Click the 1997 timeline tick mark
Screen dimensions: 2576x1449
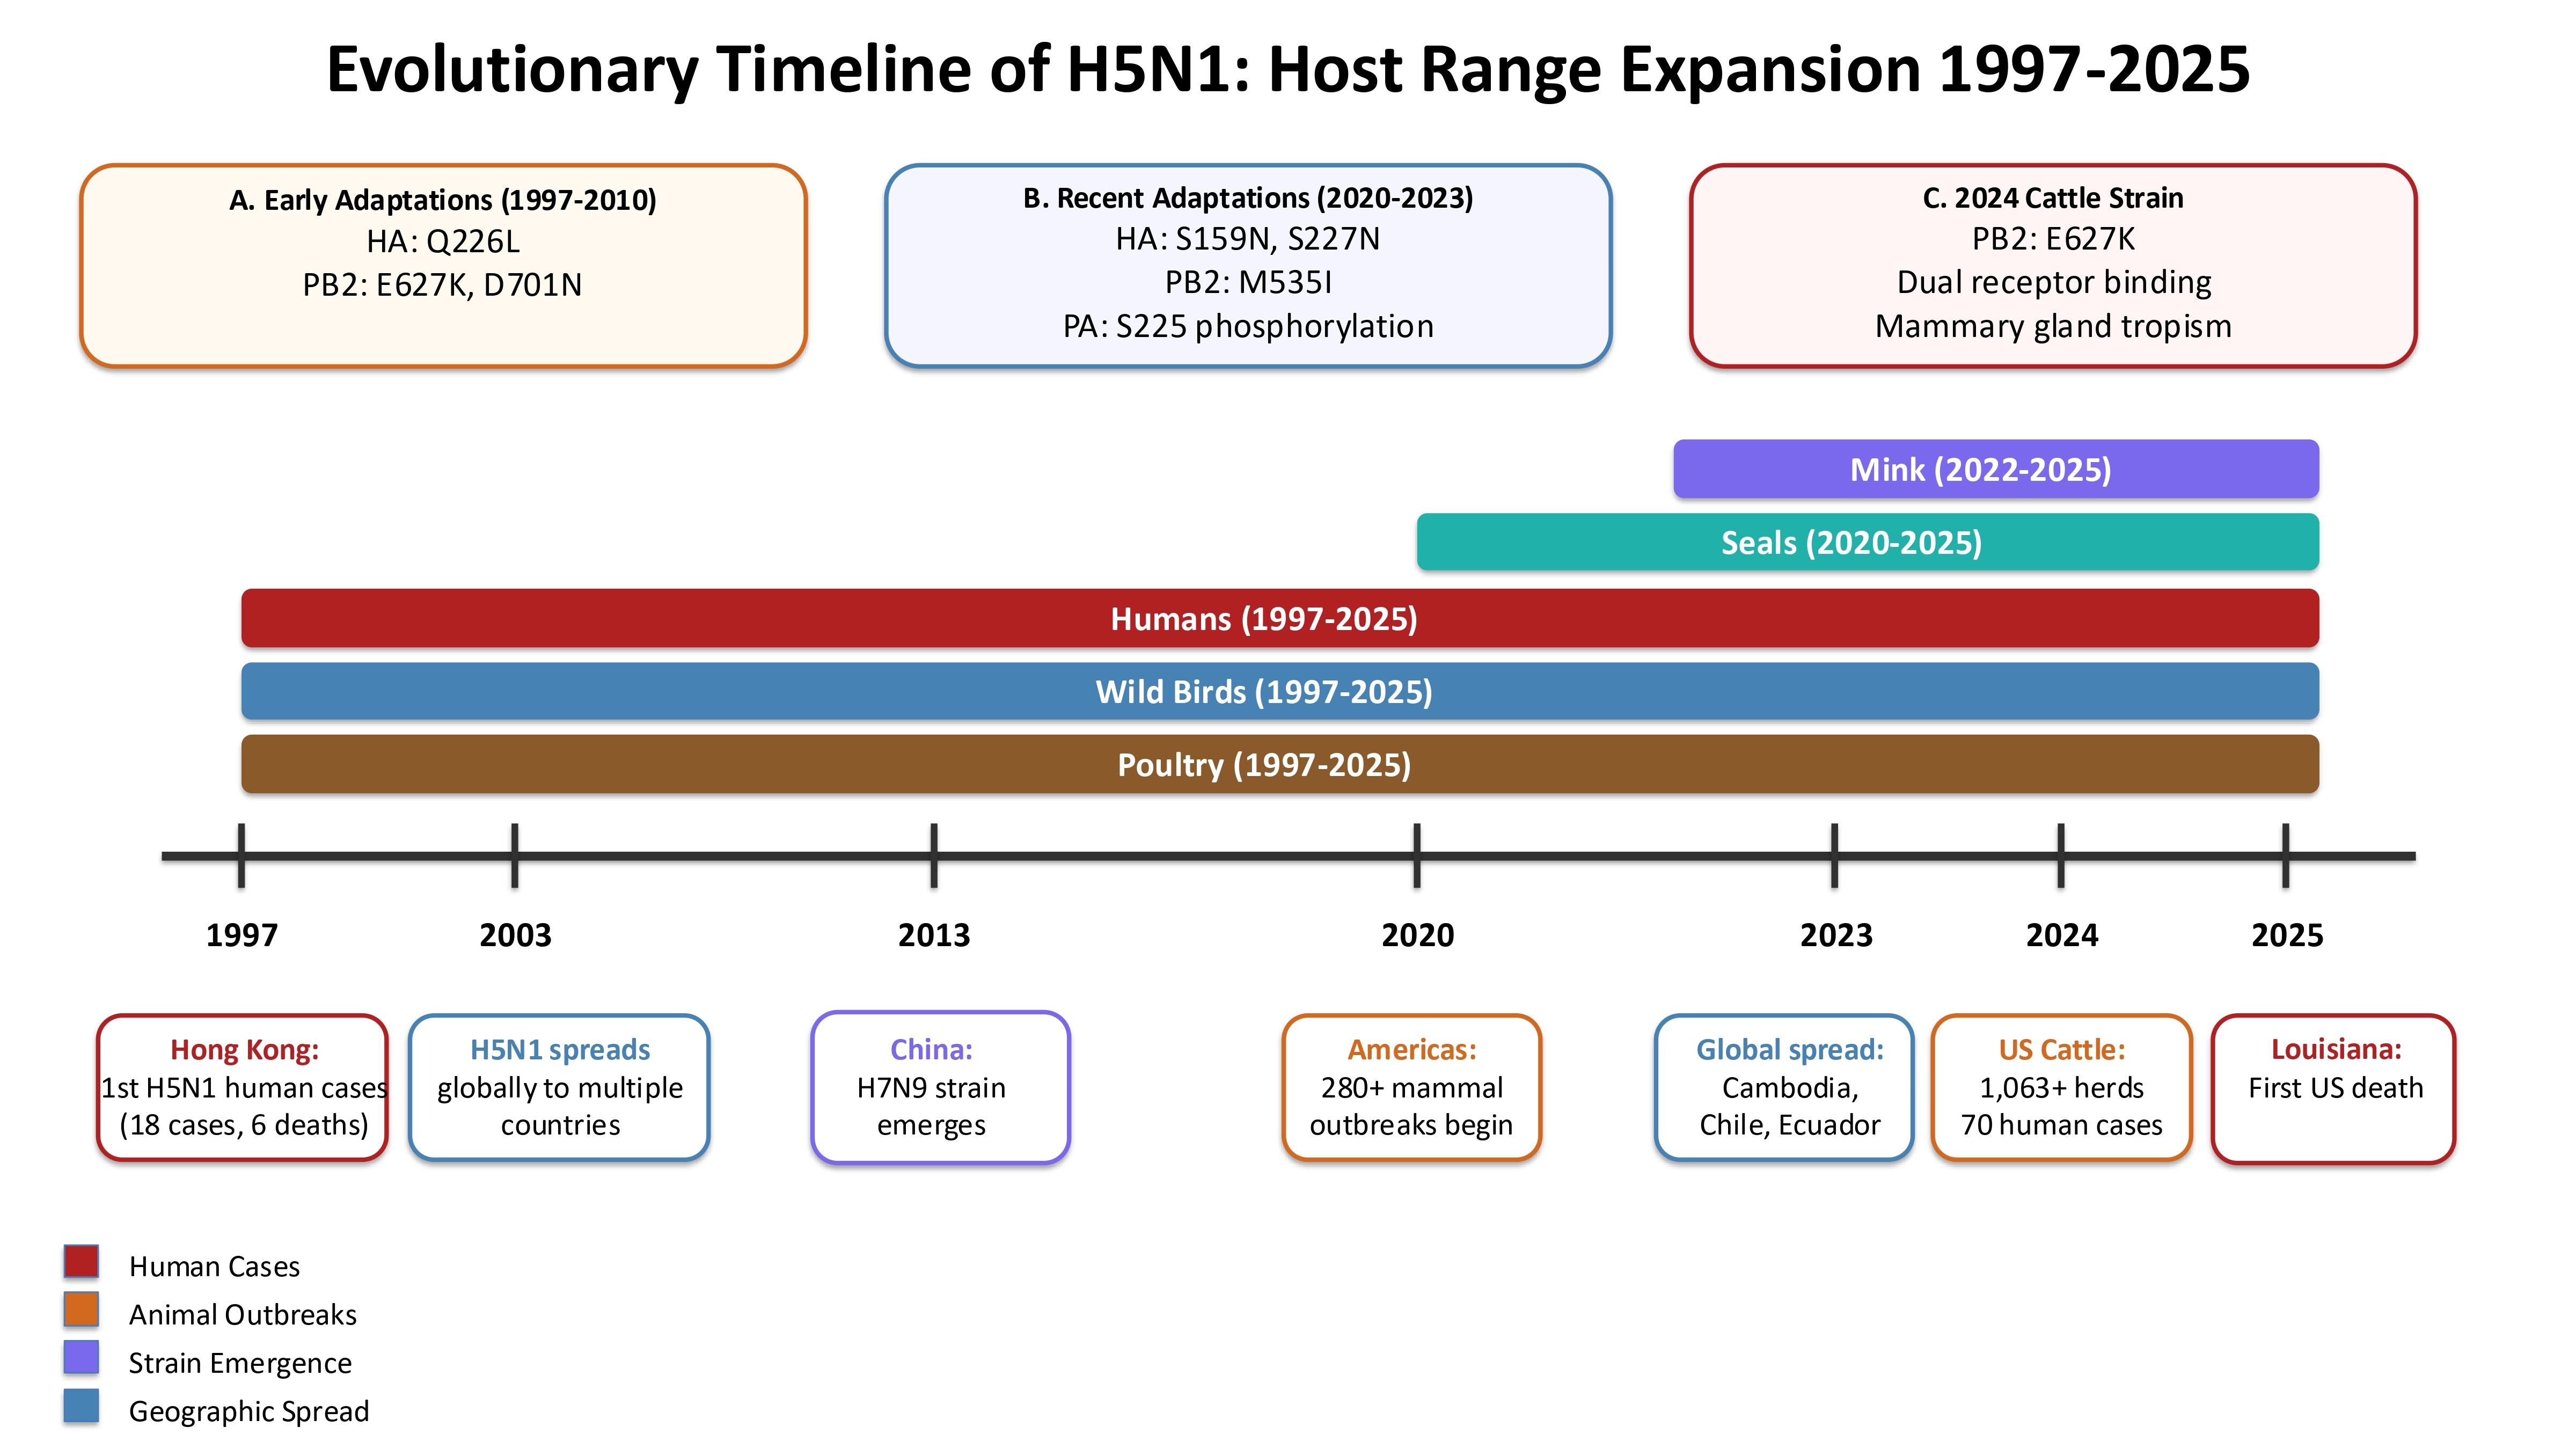(x=241, y=856)
